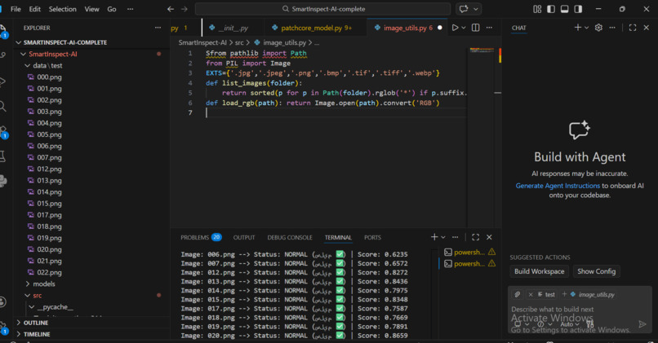Start a new chat with plus icon
This screenshot has width=658, height=343.
pyautogui.click(x=578, y=27)
